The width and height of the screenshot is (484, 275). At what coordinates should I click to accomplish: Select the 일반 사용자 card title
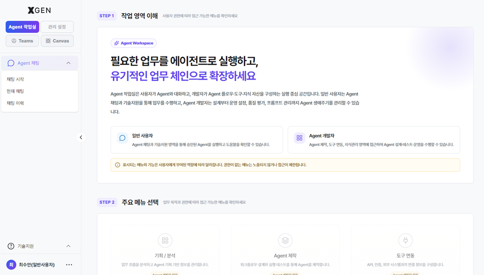[142, 136]
